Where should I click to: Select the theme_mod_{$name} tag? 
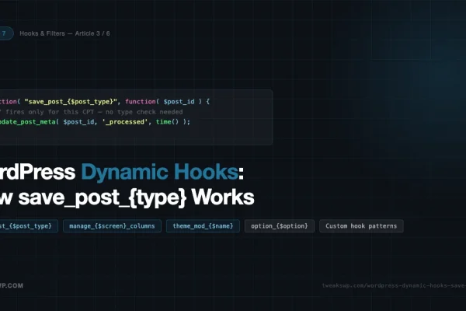coord(203,226)
